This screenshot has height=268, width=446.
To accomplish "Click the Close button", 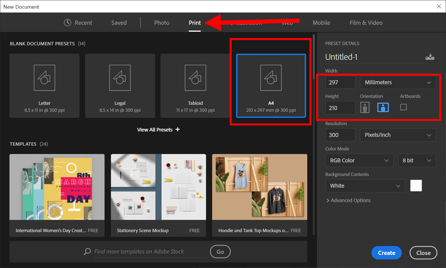I will (423, 253).
